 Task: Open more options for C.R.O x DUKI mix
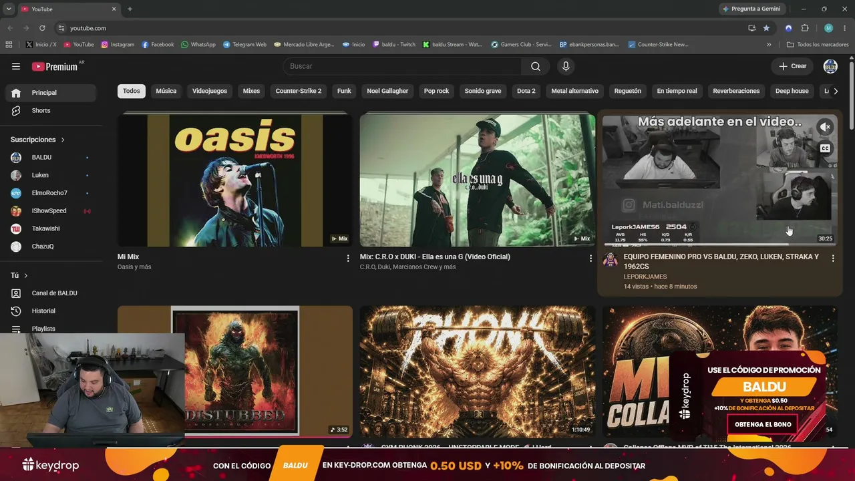click(590, 259)
